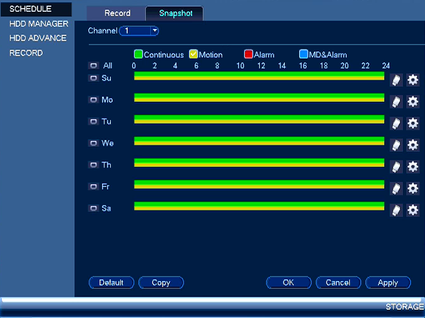Click the eraser icon for Tuesday
The image size is (425, 318).
click(396, 123)
